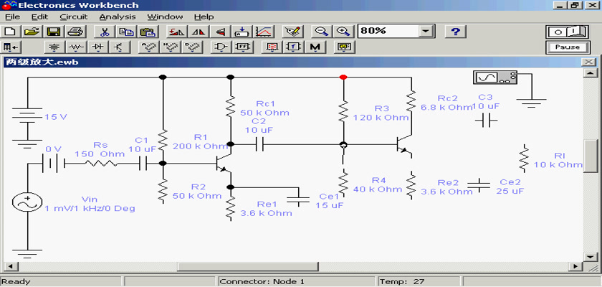Viewport: 602px width, 287px height.
Task: Click the Re1 3.6 k Ohm label
Action: point(266,208)
